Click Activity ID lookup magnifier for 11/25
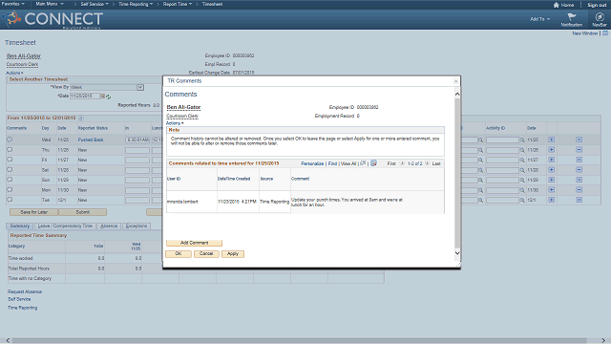The image size is (611, 344). (x=522, y=140)
